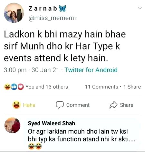Image resolution: width=145 pixels, height=152 pixels.
Task: Open the heart love reaction icon
Action: [x=21, y=87]
